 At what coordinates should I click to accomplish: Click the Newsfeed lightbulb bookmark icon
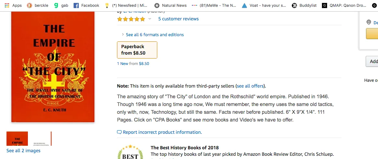coord(107,5)
